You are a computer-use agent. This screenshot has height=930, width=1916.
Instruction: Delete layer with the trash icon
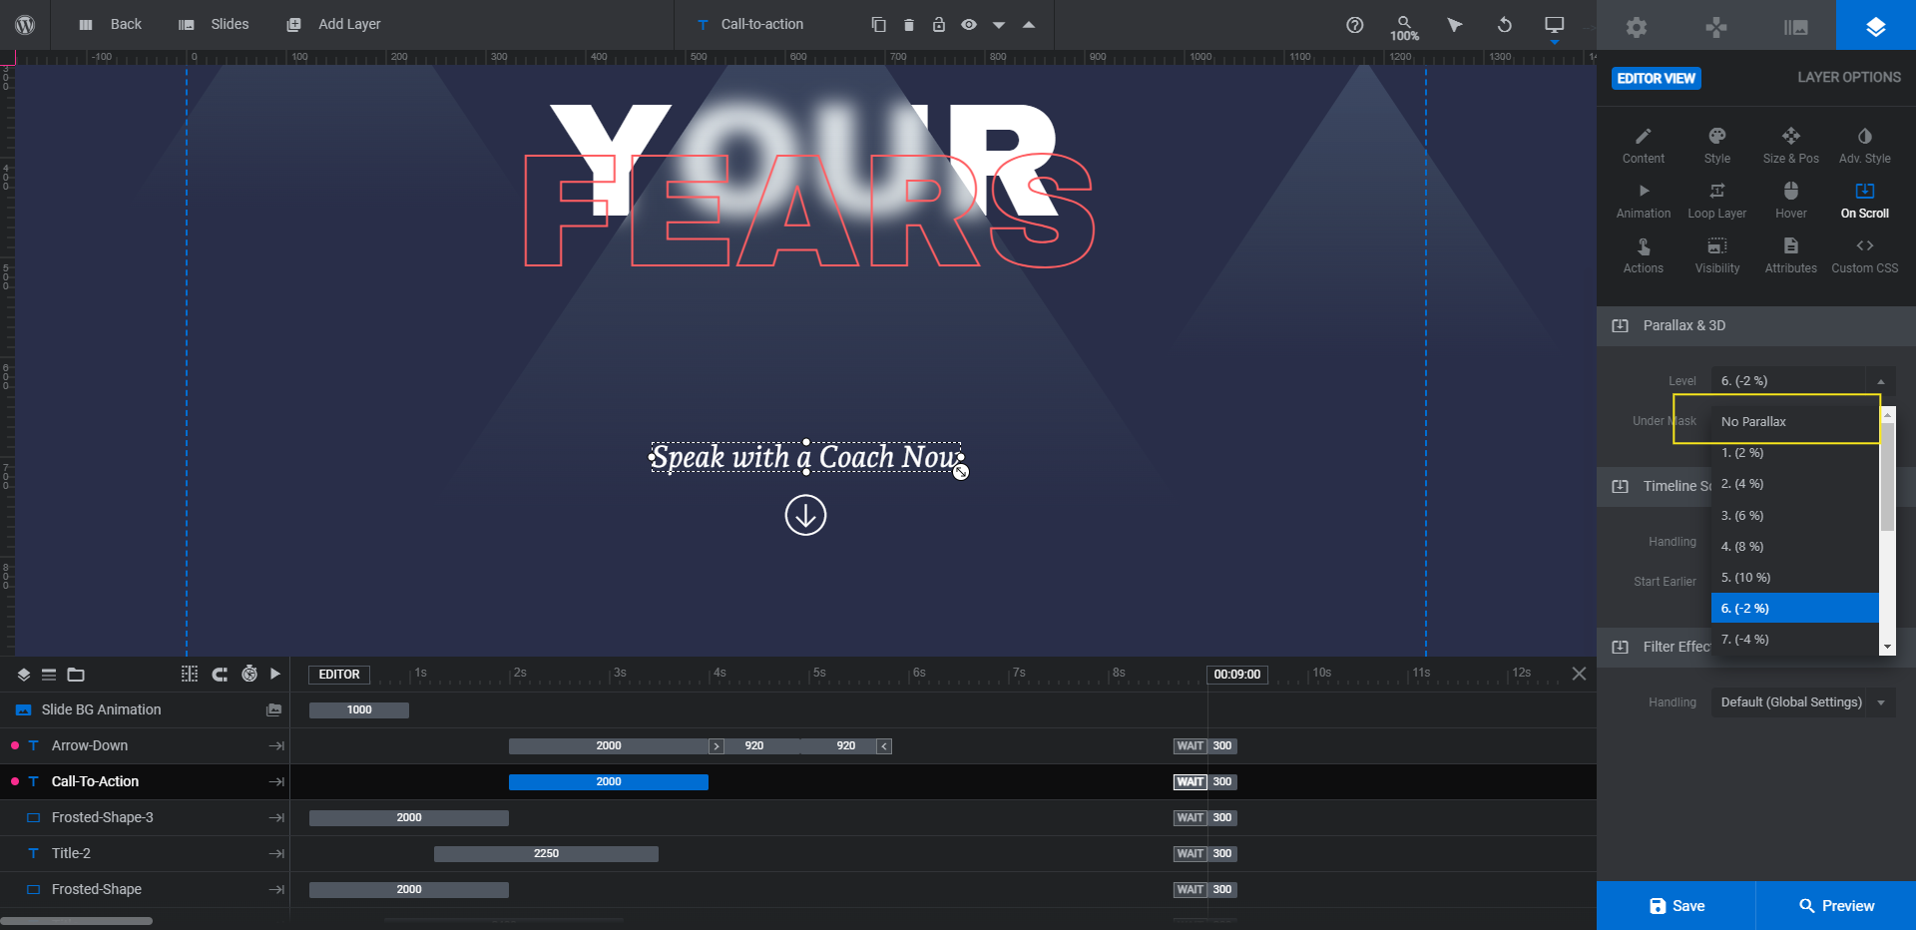tap(908, 24)
